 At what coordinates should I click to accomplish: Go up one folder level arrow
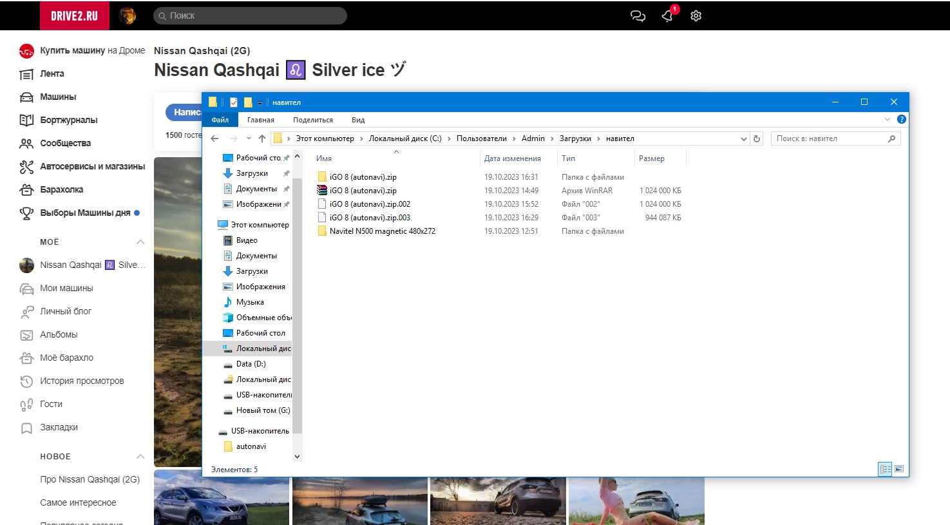point(262,138)
